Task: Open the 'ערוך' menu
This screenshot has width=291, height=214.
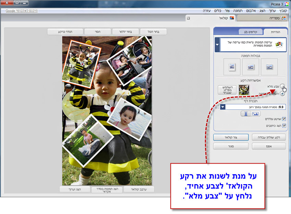Action: [x=272, y=11]
